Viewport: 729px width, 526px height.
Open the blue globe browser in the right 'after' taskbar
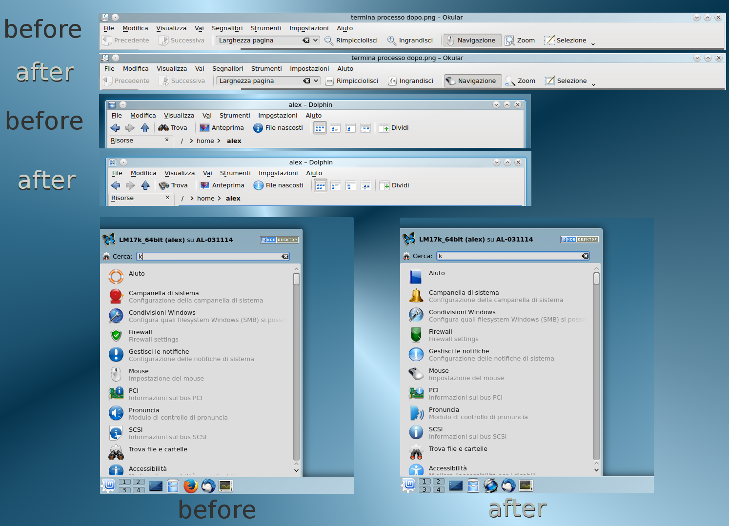(491, 486)
